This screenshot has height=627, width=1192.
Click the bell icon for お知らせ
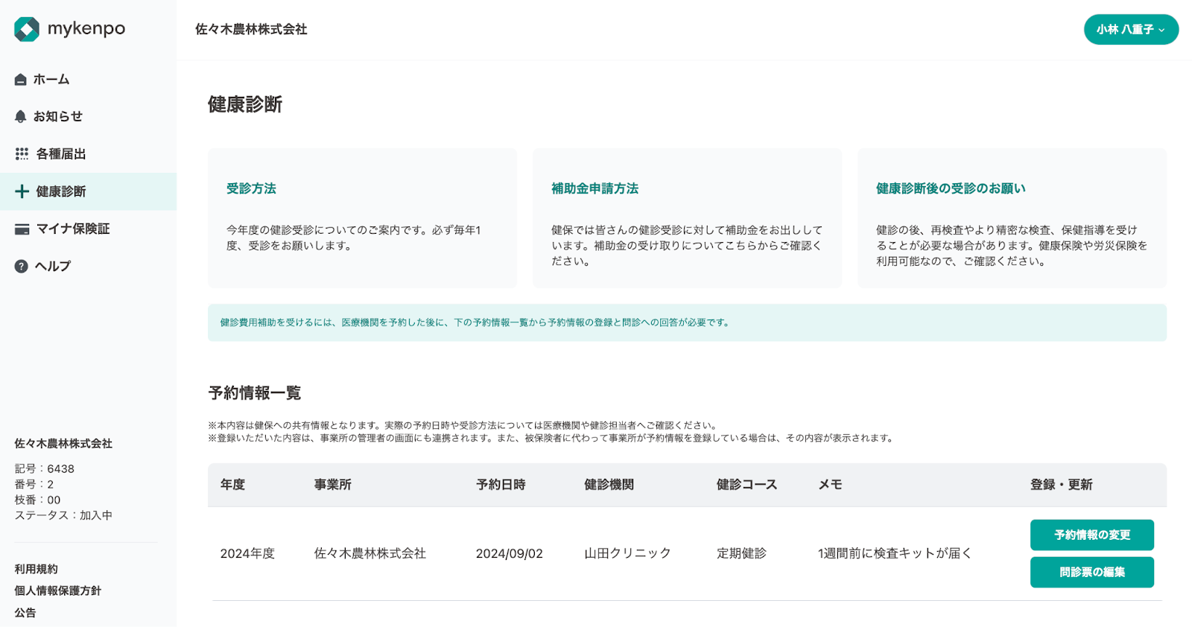click(21, 117)
